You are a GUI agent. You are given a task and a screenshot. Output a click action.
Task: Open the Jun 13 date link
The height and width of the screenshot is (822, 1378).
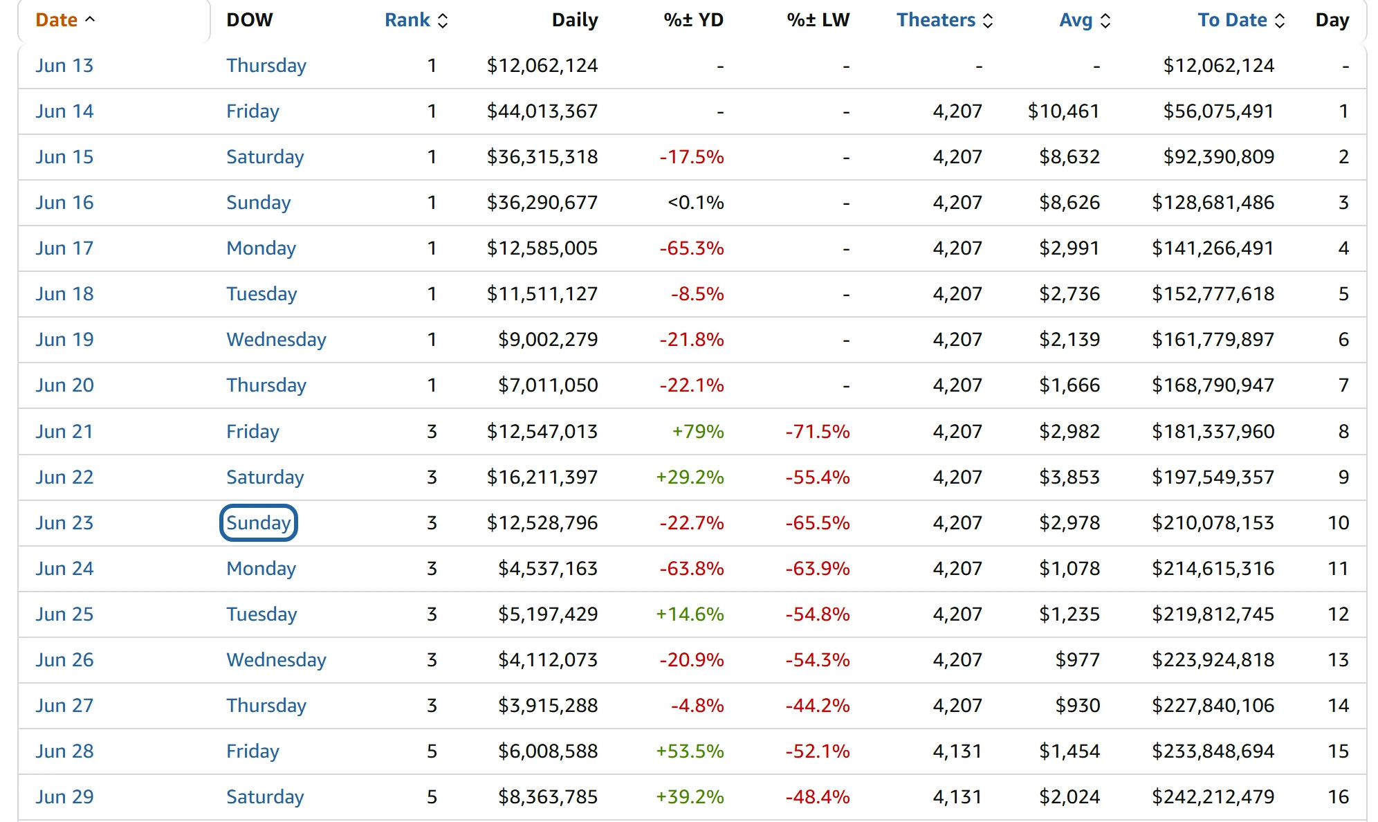64,66
